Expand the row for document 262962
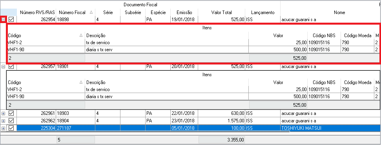Image resolution: width=381 pixels, height=145 pixels. (4, 121)
